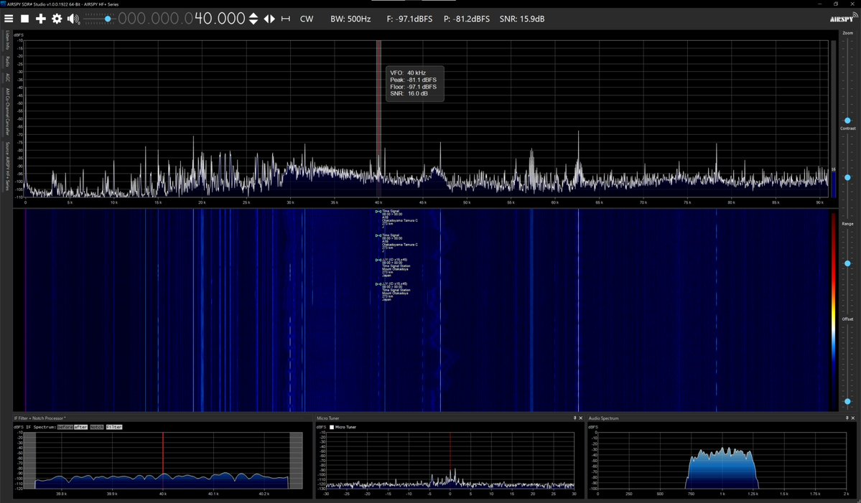This screenshot has width=861, height=503.
Task: Mute audio with the speaker icon
Action: (x=73, y=19)
